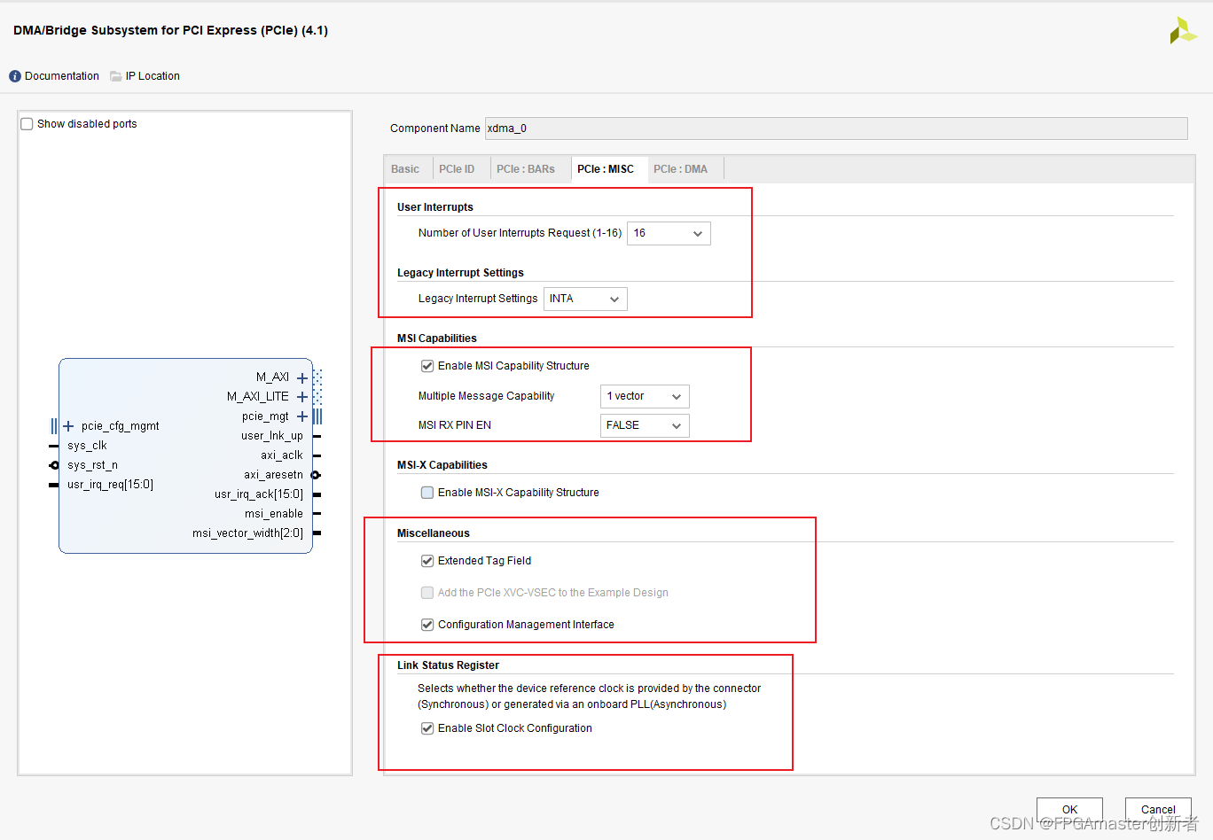Open the Documentation info icon
This screenshot has height=840, width=1213.
pyautogui.click(x=15, y=76)
